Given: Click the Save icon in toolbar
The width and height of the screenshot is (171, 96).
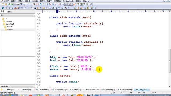Looking at the screenshot, I should [x=9, y=4].
